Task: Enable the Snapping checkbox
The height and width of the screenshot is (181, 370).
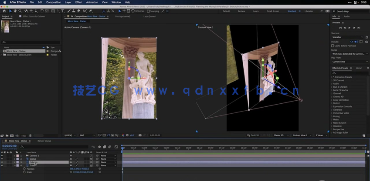Action: point(149,11)
